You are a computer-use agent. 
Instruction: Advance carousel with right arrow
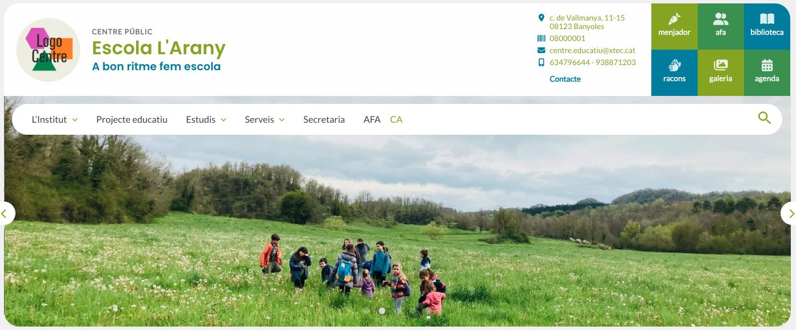point(790,214)
